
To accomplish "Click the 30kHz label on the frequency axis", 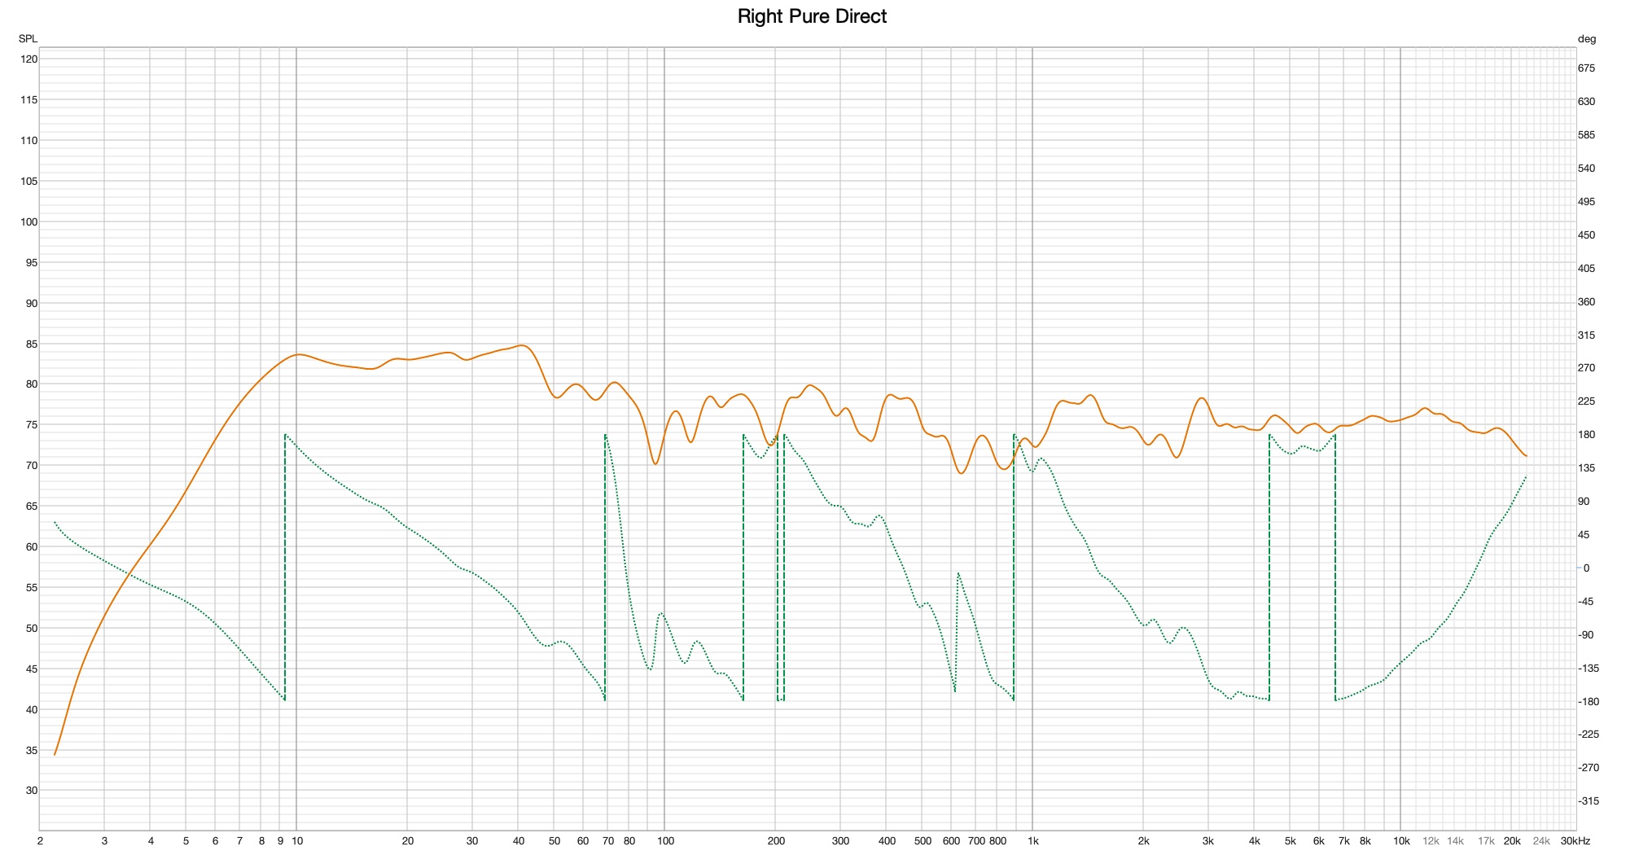I will (1574, 840).
